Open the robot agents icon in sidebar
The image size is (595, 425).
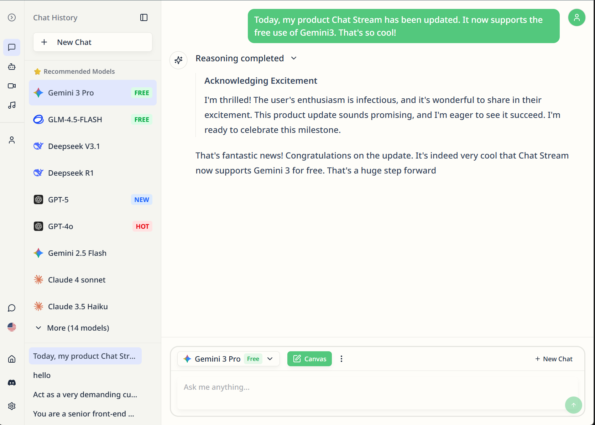pos(12,67)
